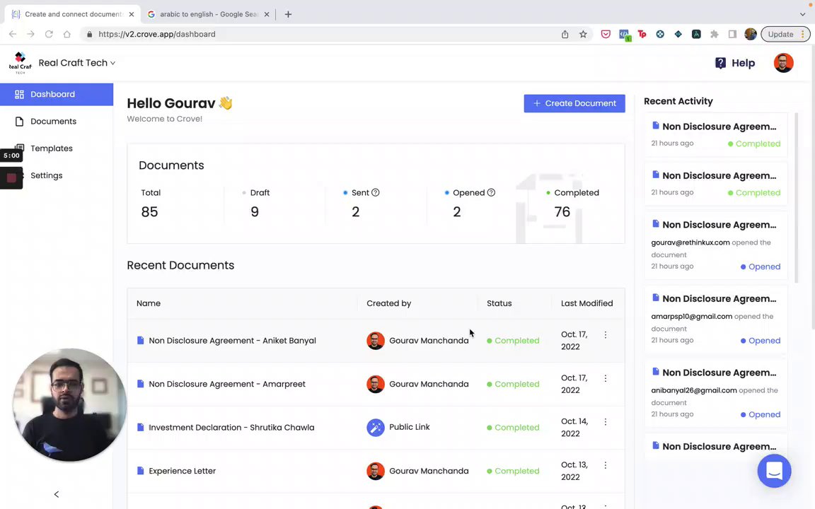This screenshot has height=509, width=815.
Task: Click the Create Document button
Action: [574, 103]
